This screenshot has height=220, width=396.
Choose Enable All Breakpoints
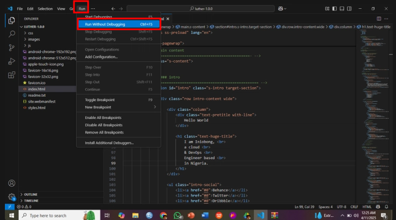coord(119,117)
